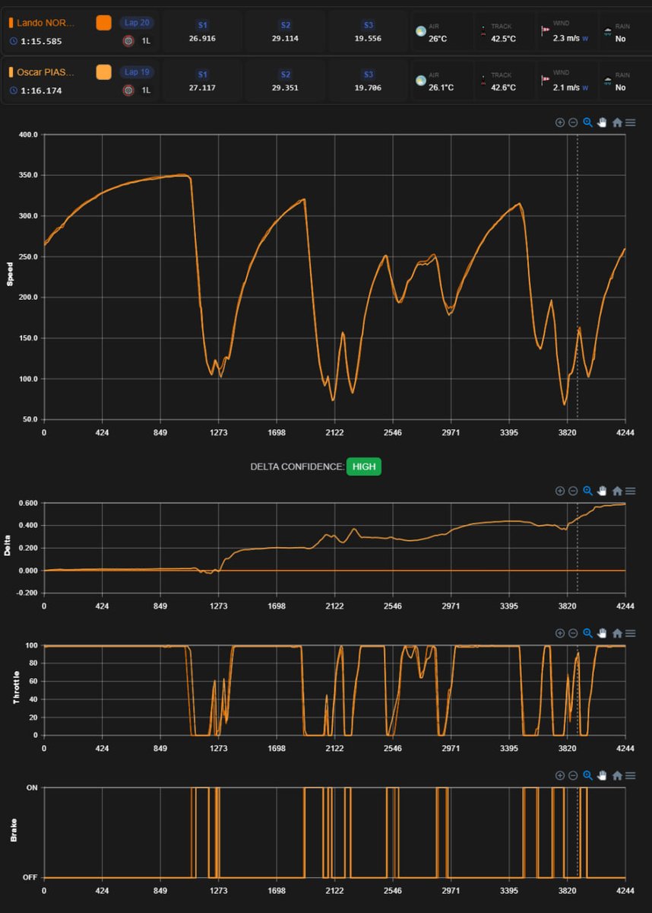Viewport: 652px width, 913px height.
Task: Click the windsock icon beside 2.3 m/s
Action: [x=544, y=31]
